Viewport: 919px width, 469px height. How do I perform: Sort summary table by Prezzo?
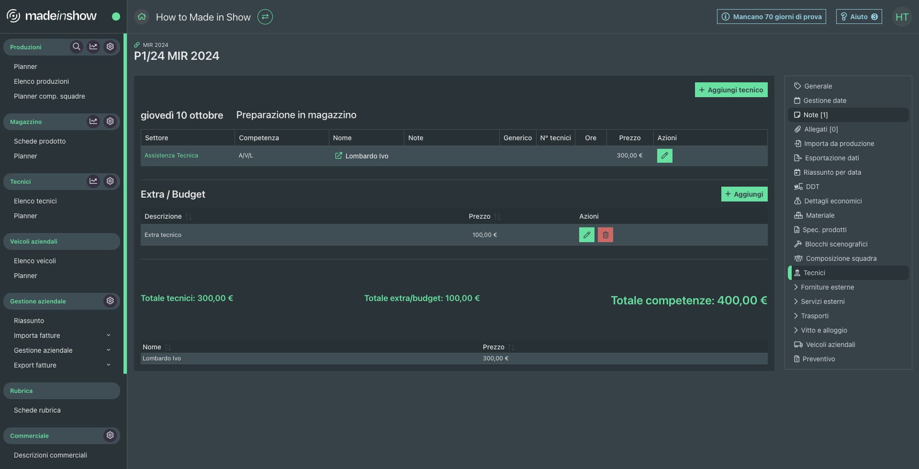pos(511,347)
